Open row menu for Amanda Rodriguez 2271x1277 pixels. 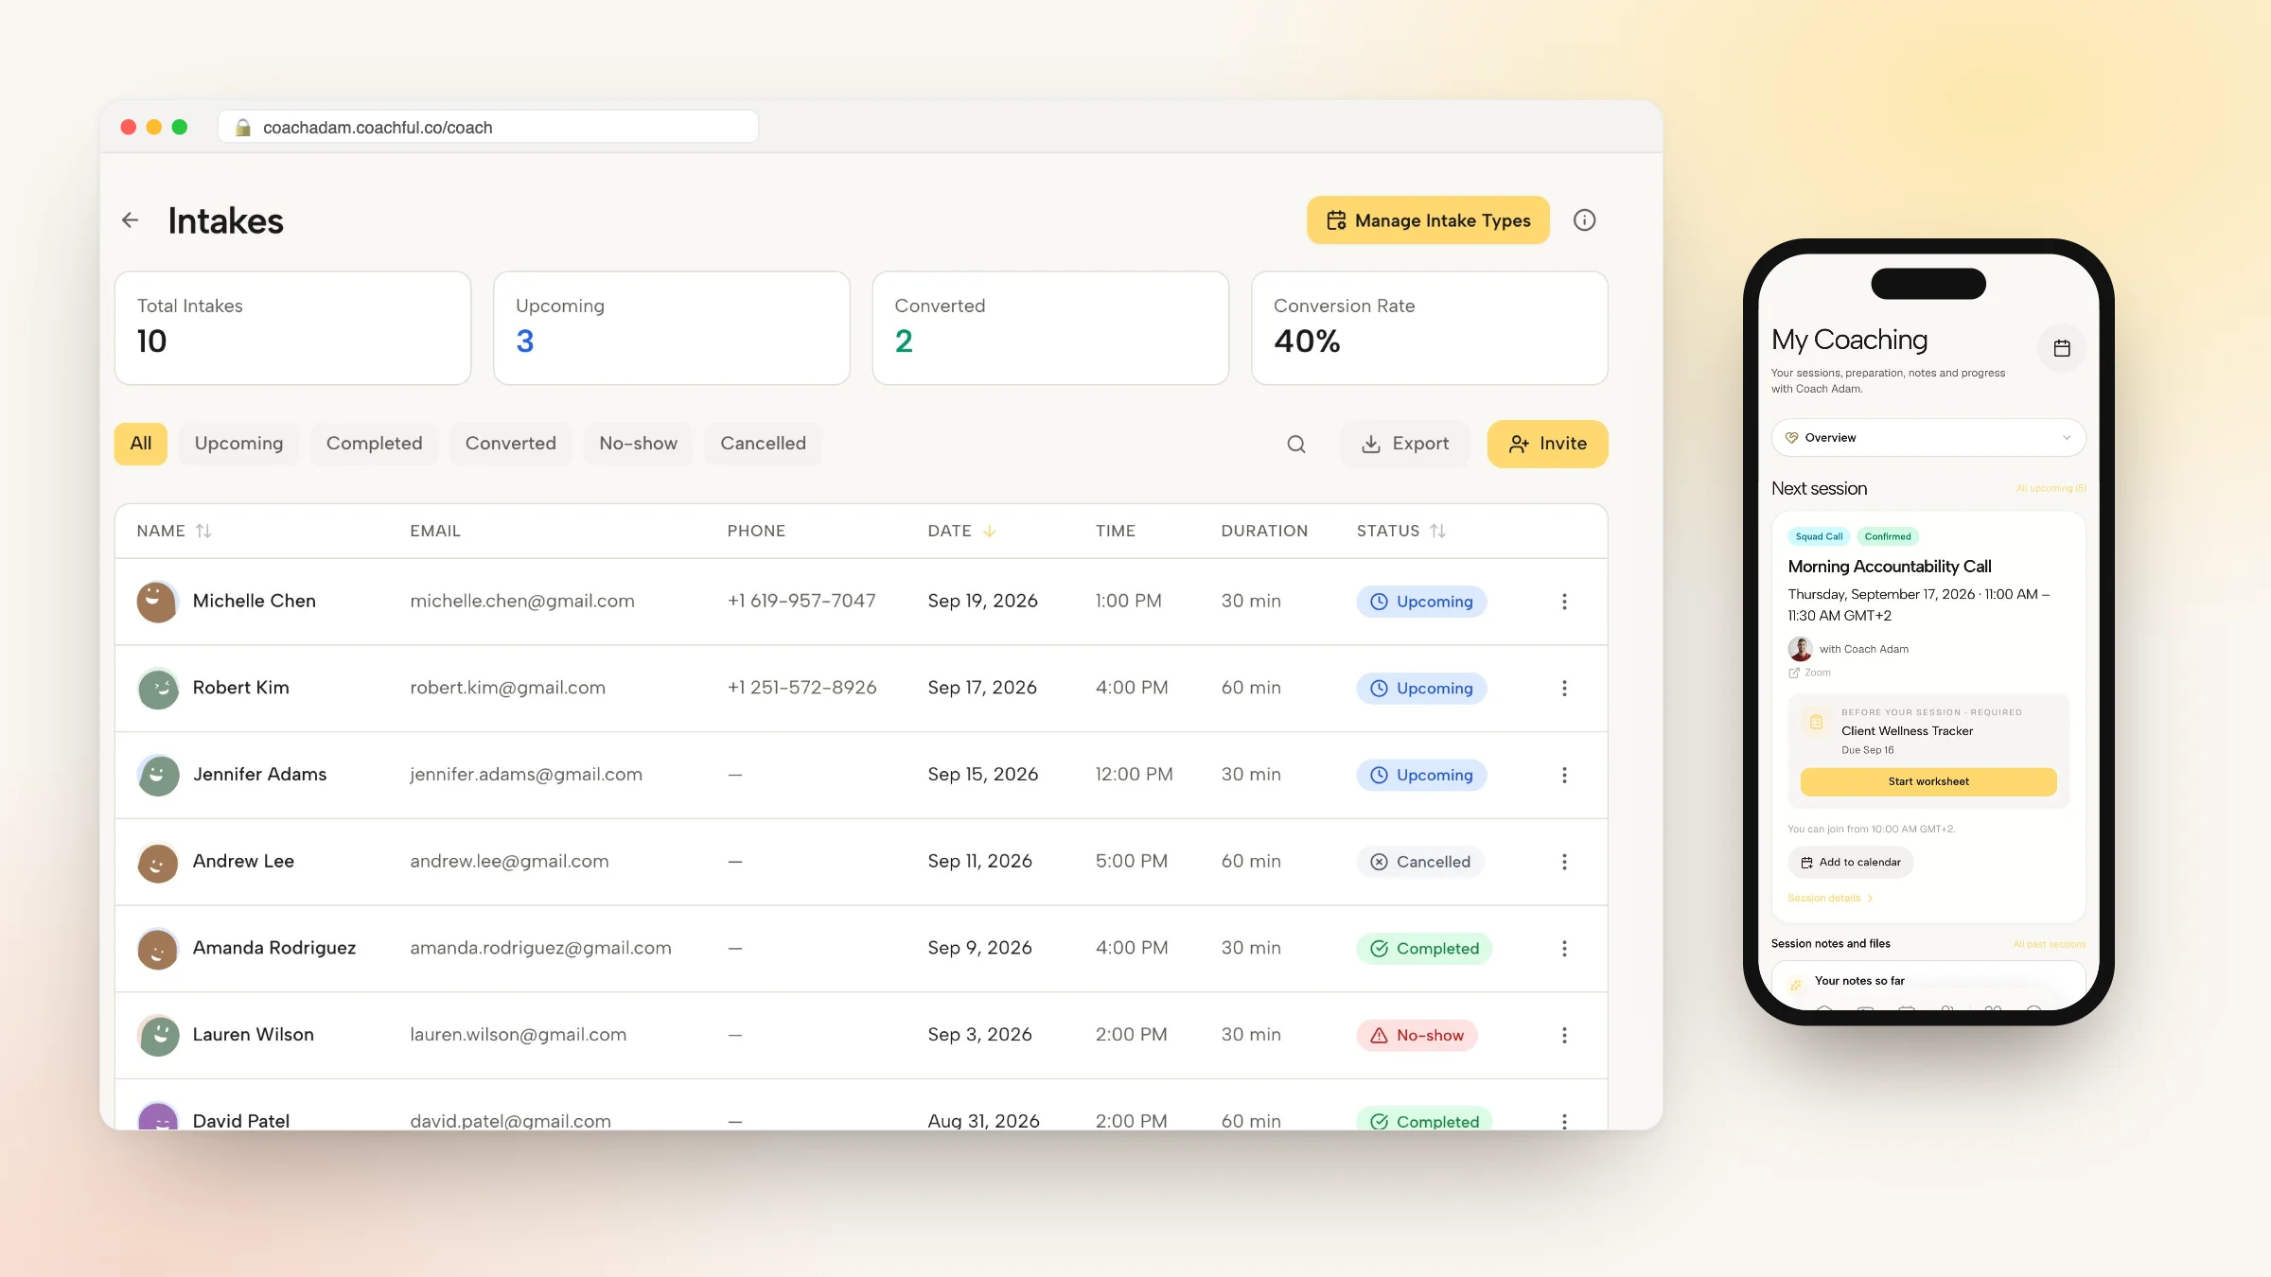[x=1564, y=949]
